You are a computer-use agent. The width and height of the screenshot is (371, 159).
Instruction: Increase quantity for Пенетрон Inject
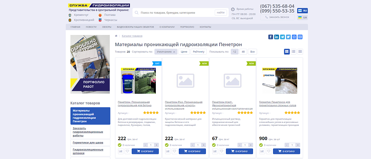pyautogui.click(x=251, y=145)
